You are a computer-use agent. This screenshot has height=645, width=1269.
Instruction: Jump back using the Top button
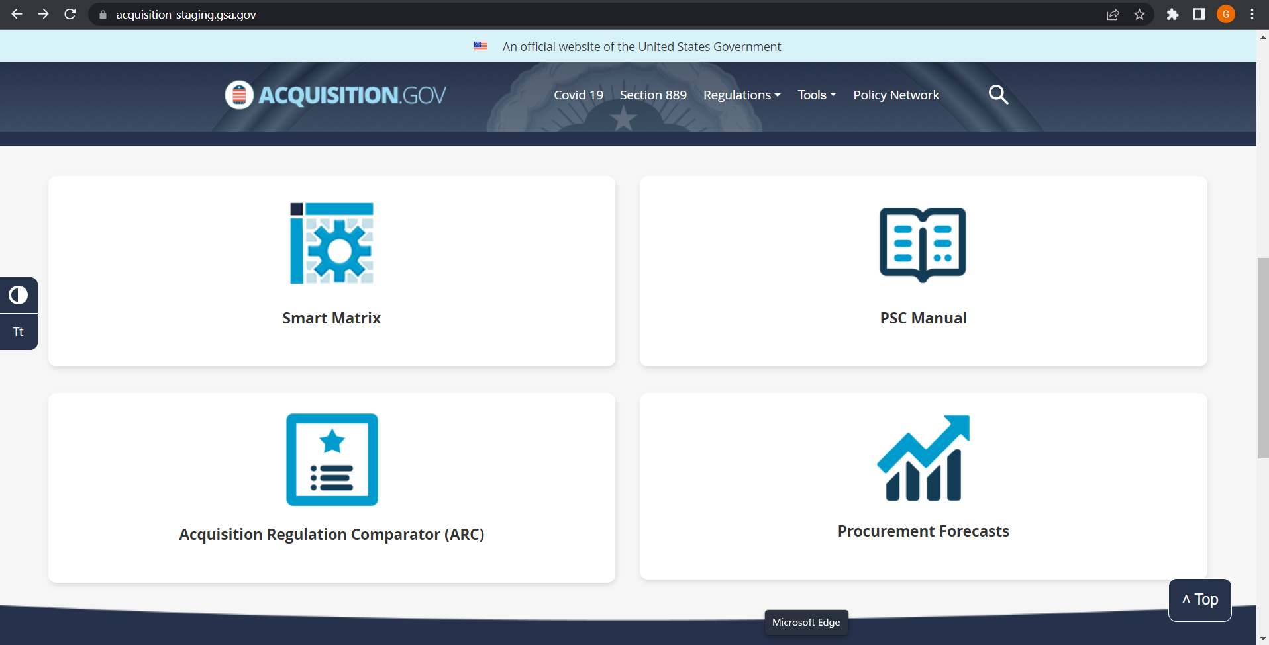pyautogui.click(x=1199, y=600)
